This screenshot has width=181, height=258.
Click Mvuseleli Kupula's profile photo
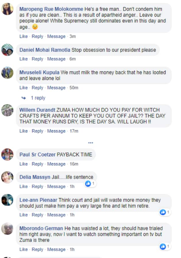pyautogui.click(x=7, y=73)
